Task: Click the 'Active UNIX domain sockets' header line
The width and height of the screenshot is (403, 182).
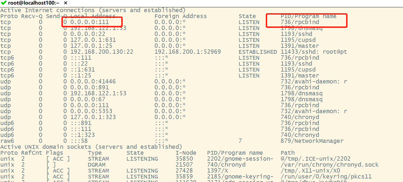Action: click(x=91, y=147)
